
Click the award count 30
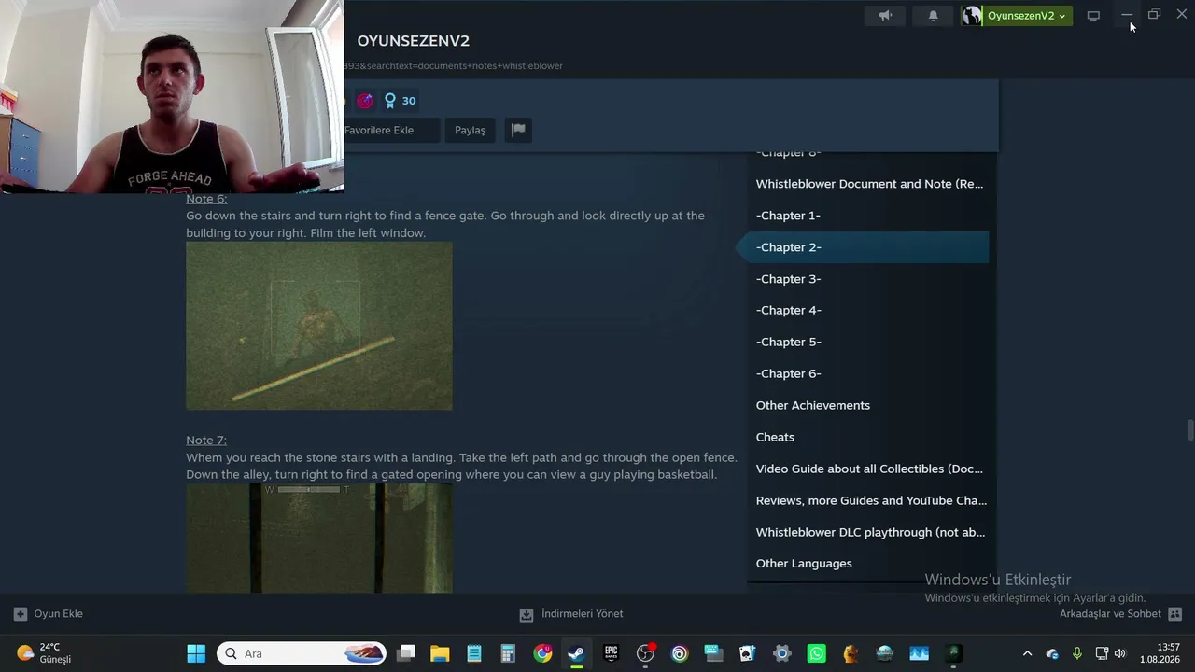(409, 101)
